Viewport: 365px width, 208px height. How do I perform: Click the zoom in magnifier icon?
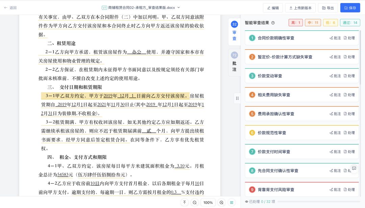click(221, 203)
